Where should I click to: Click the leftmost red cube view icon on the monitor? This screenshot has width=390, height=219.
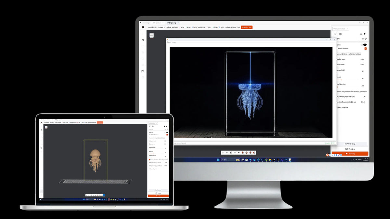242,152
